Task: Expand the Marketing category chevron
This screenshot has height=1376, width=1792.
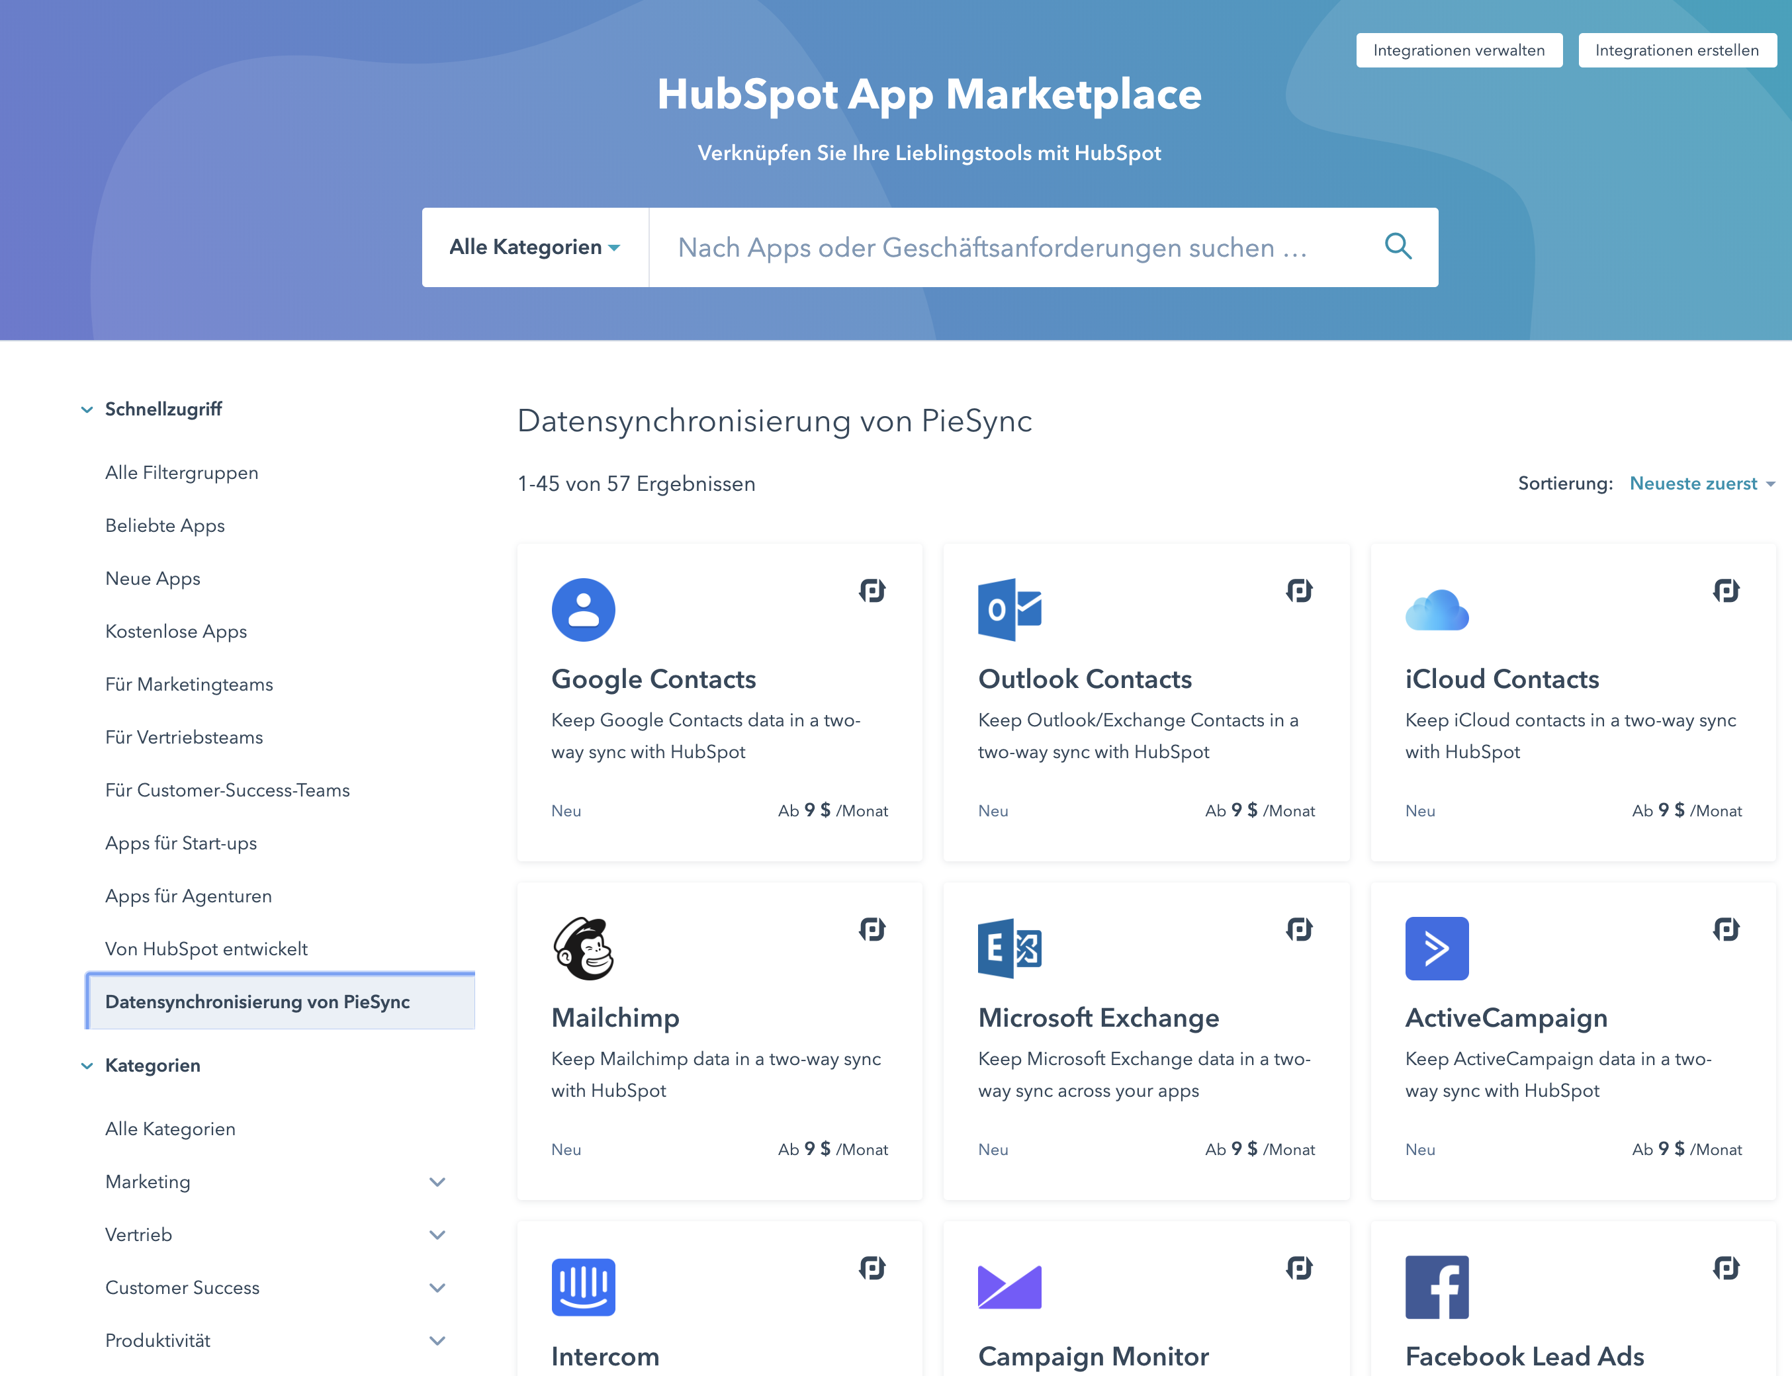Action: click(437, 1182)
